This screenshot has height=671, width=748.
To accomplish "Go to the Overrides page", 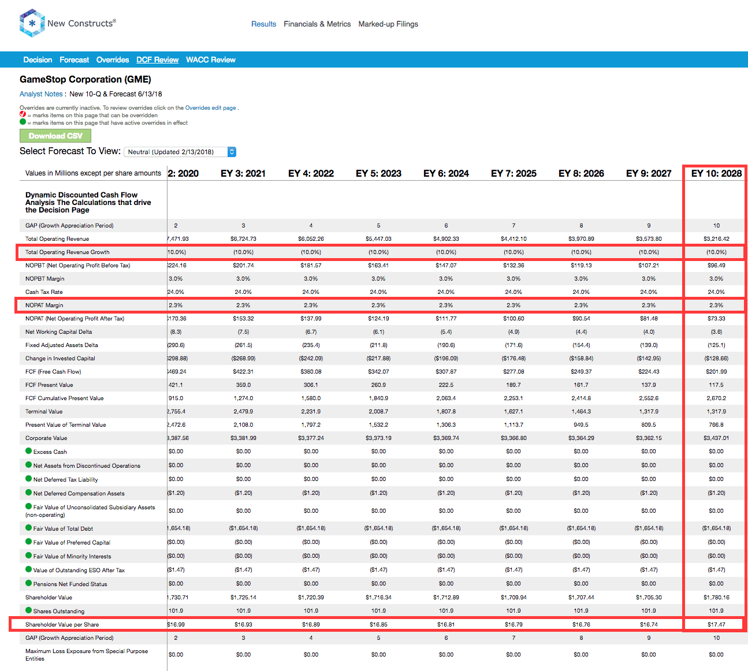I will pyautogui.click(x=113, y=60).
